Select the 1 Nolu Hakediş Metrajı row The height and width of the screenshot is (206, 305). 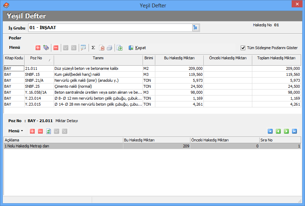pos(63,146)
